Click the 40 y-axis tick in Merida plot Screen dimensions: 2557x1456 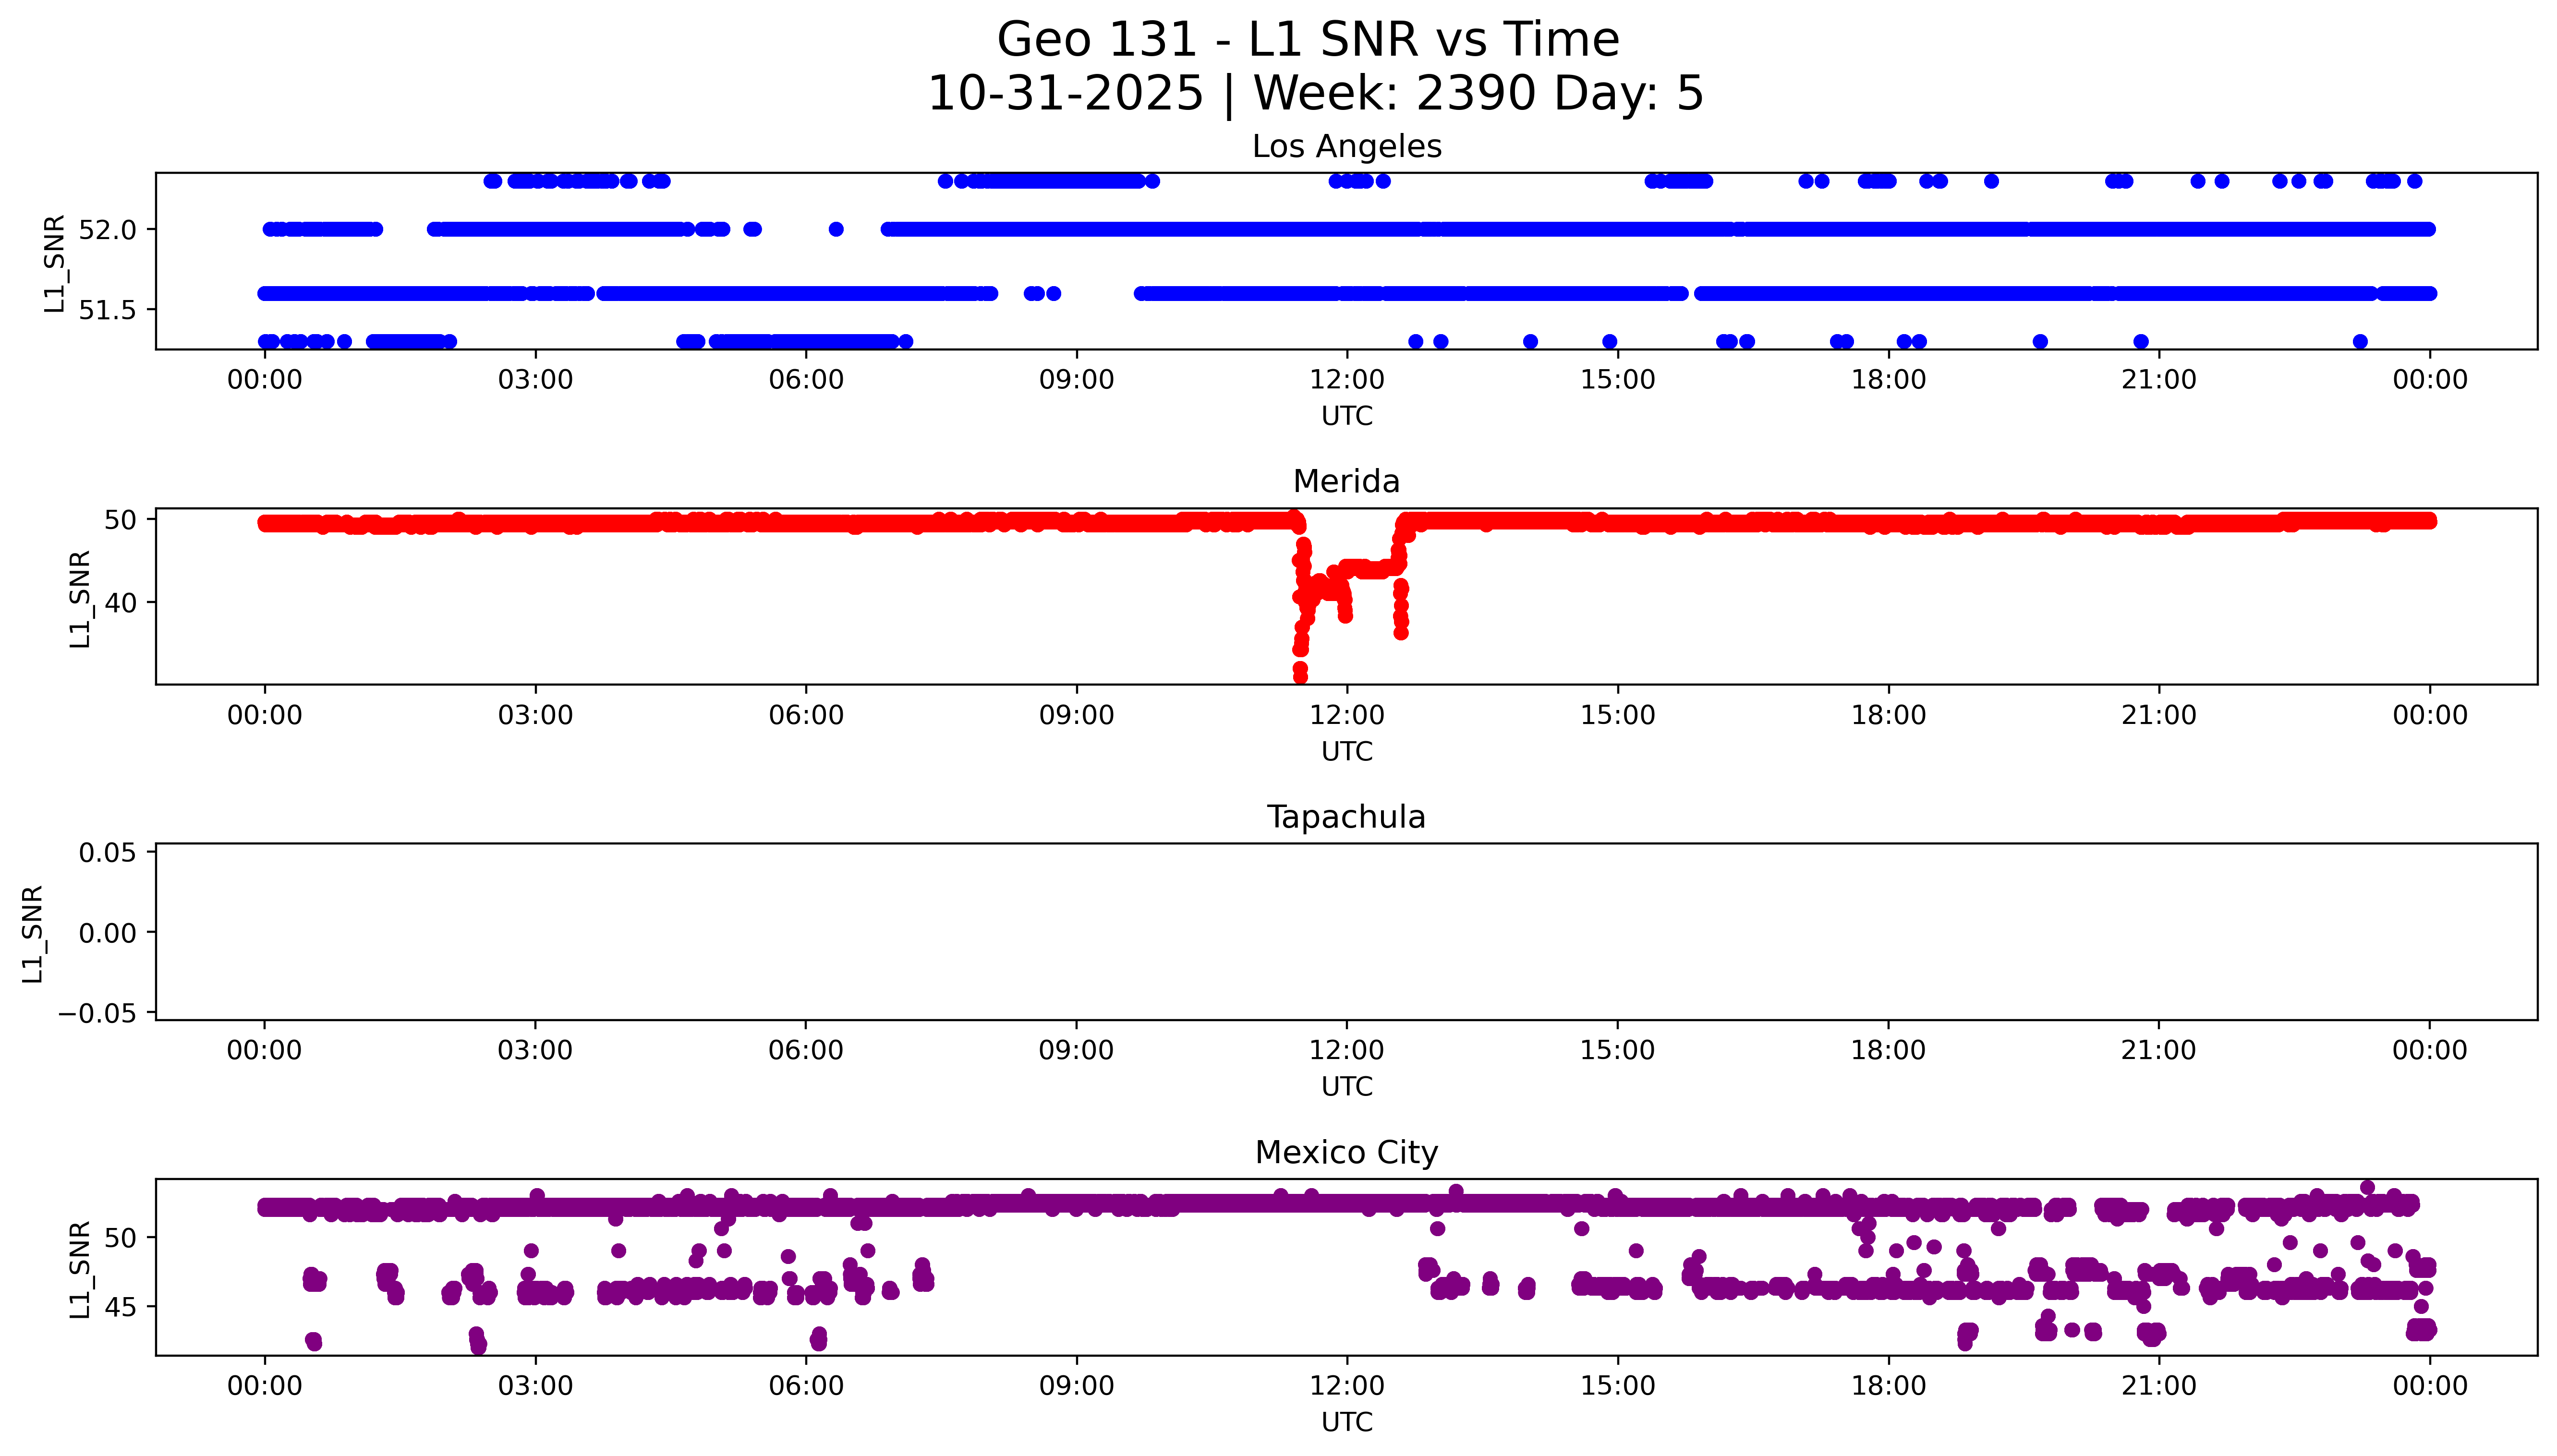click(120, 603)
